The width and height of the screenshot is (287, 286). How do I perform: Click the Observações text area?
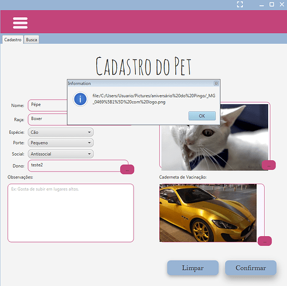coord(70,213)
